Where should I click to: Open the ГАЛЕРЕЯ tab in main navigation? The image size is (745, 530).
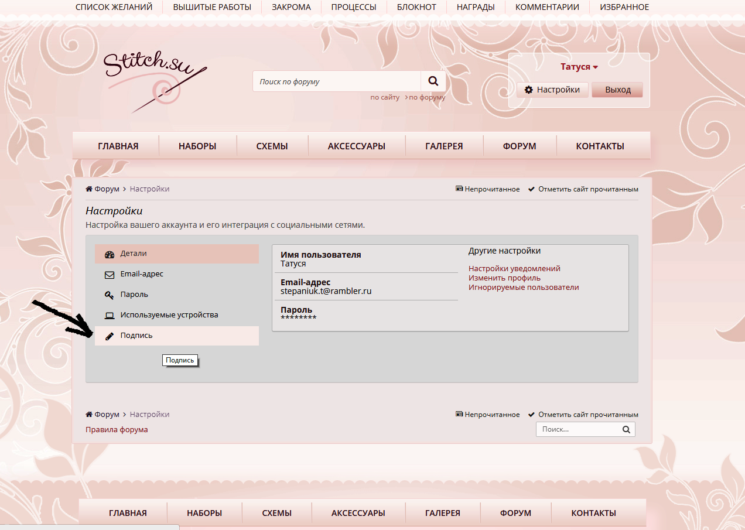(x=444, y=146)
